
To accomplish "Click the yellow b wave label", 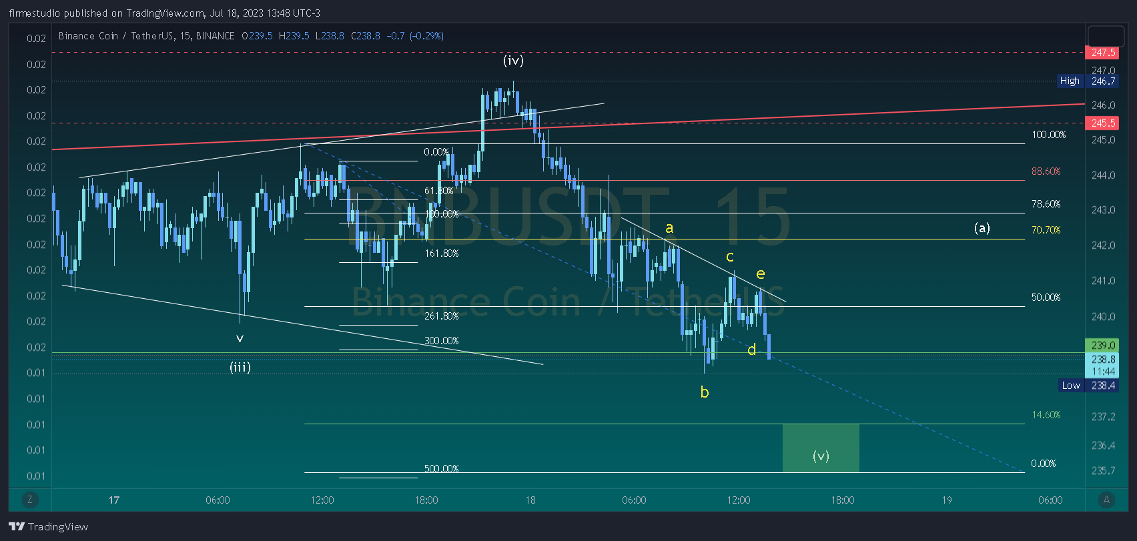I will coord(705,392).
